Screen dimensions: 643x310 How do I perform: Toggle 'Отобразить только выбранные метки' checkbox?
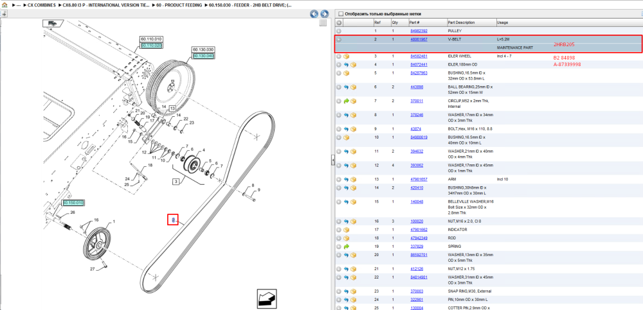point(340,14)
